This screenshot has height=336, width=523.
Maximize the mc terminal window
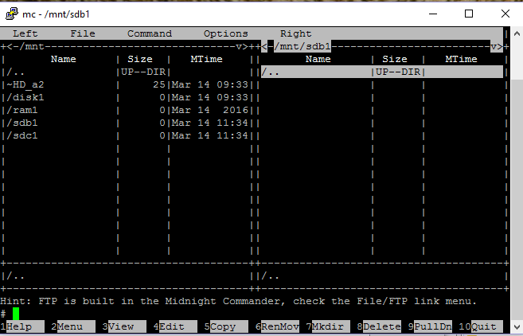(x=469, y=14)
